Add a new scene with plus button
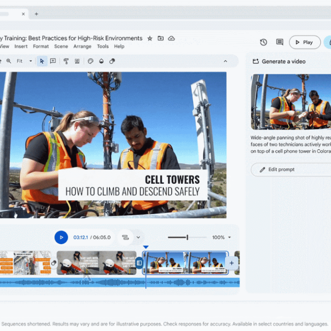 pyautogui.click(x=232, y=263)
